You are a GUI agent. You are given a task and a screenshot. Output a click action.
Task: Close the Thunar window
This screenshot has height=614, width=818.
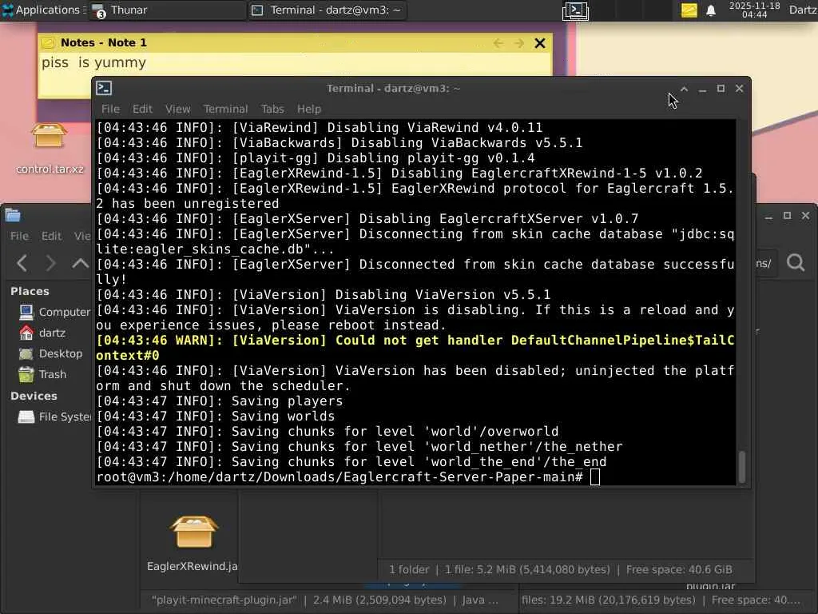[x=805, y=216]
